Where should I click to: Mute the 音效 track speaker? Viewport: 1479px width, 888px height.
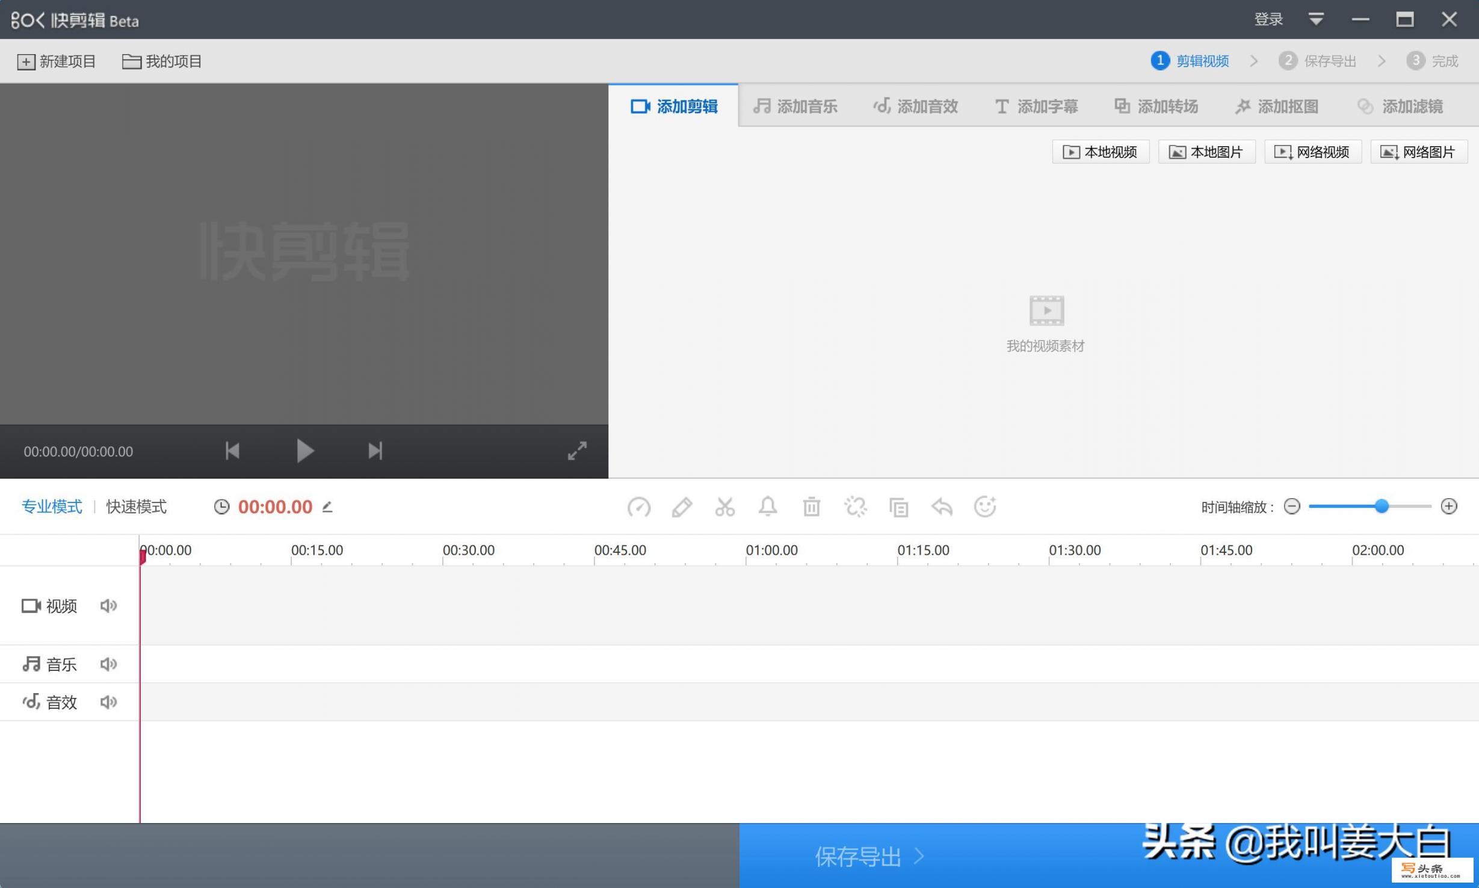(x=108, y=701)
